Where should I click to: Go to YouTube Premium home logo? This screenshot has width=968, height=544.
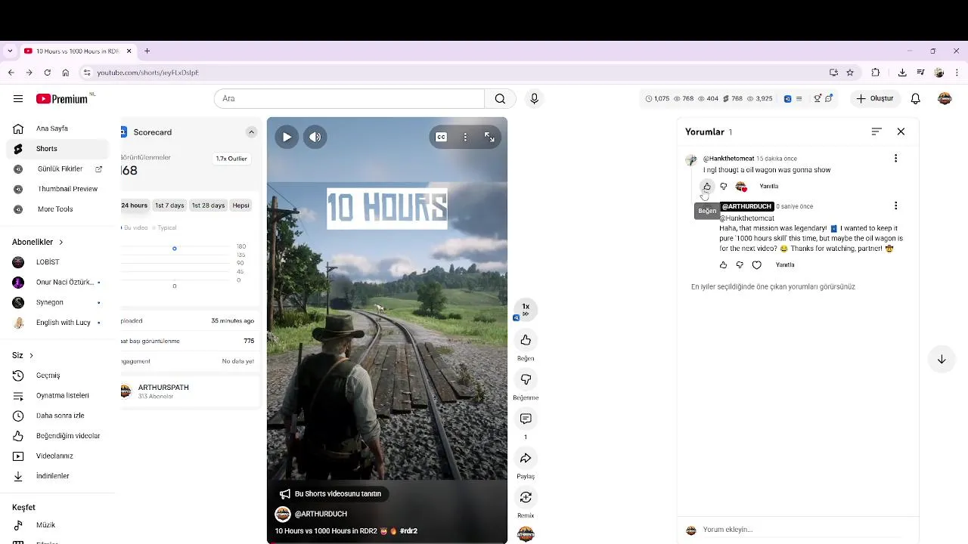coord(62,99)
